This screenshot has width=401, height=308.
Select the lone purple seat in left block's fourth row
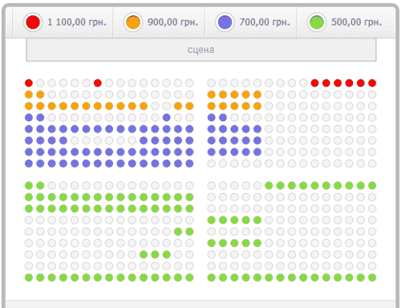tap(167, 117)
